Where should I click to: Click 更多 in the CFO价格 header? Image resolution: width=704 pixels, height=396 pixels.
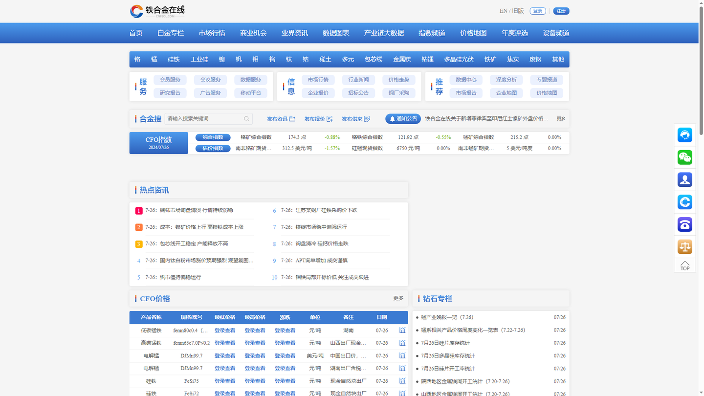[x=398, y=298]
